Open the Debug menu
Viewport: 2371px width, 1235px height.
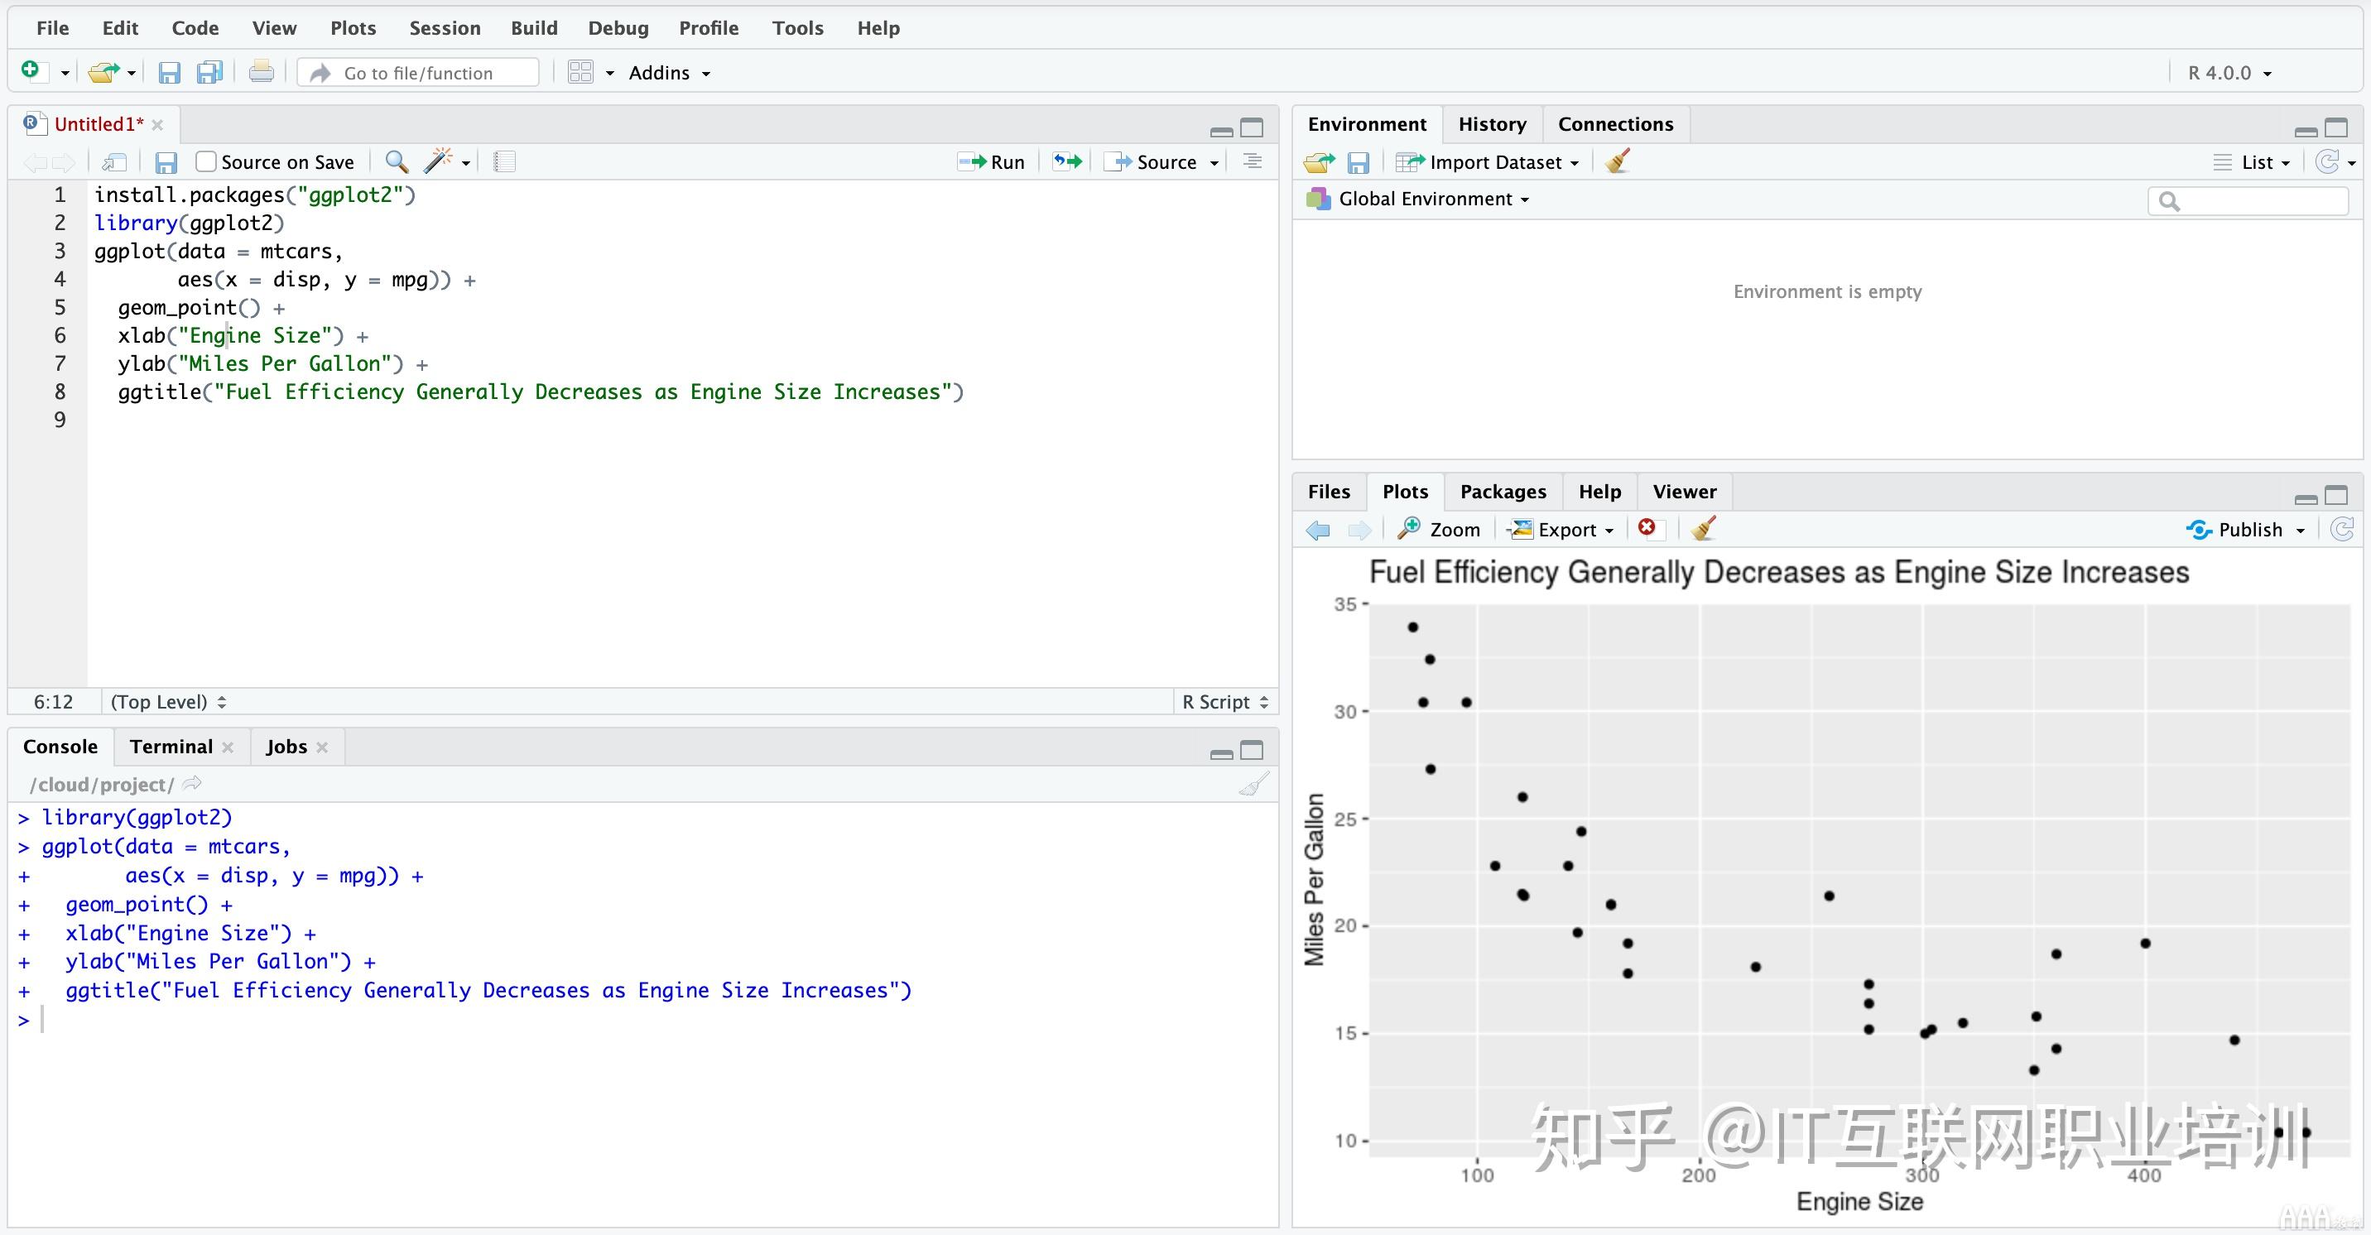618,27
